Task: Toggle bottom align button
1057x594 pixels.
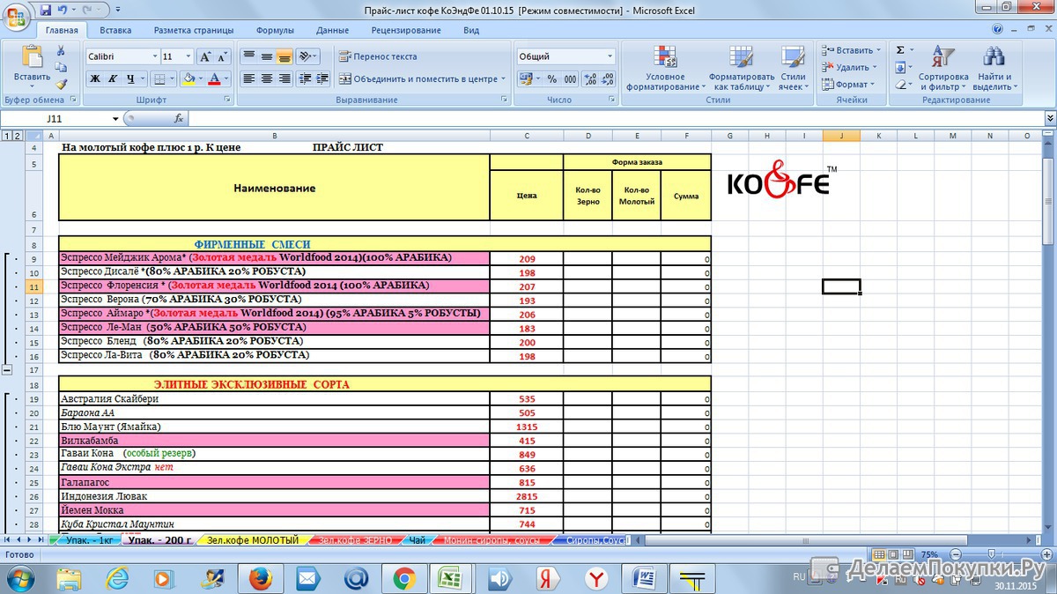Action: click(284, 56)
